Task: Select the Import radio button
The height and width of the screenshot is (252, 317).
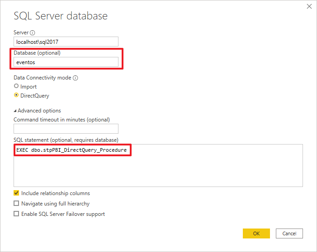Action: [16, 86]
